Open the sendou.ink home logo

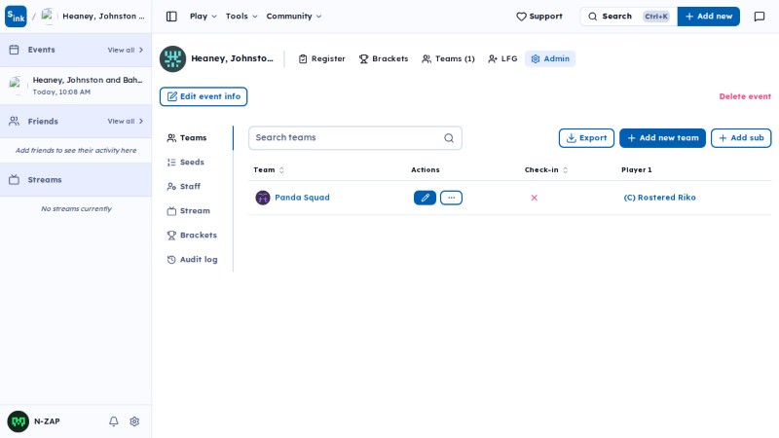point(16,17)
